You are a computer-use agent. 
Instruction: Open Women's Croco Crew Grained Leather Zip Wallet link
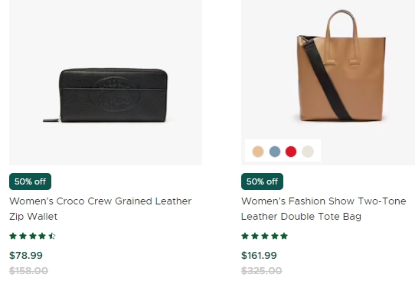100,209
